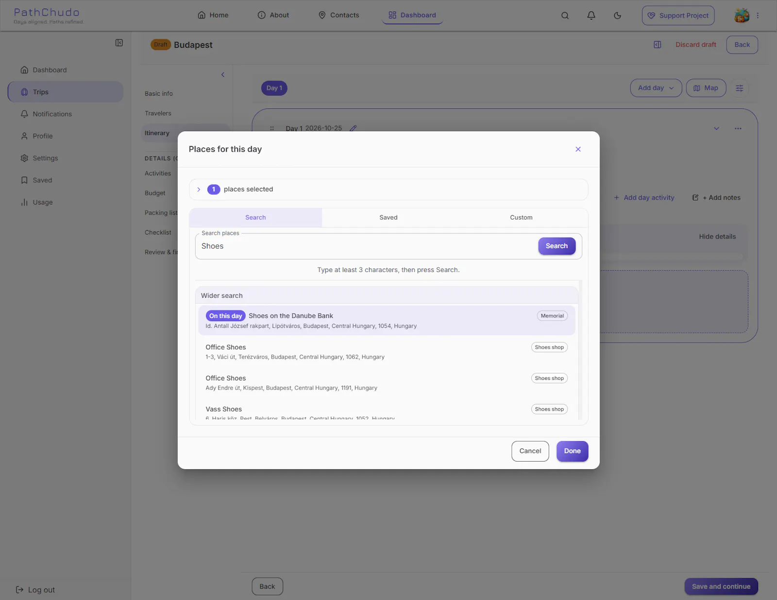Screen dimensions: 777x600
Task: Toggle dark mode moon icon
Action: pos(617,16)
